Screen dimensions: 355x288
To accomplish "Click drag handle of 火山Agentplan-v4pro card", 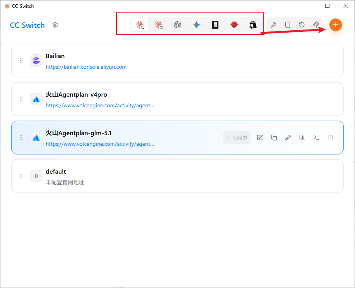I will tap(21, 99).
